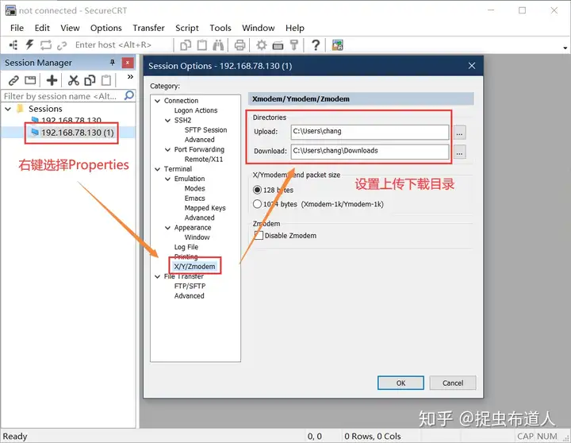
Task: Select Emacs under Emulation
Action: pyautogui.click(x=194, y=198)
